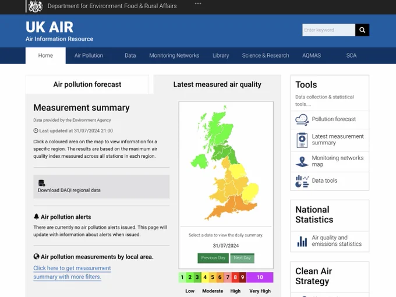
Task: Click Download DAQI regional data
Action: click(101, 186)
